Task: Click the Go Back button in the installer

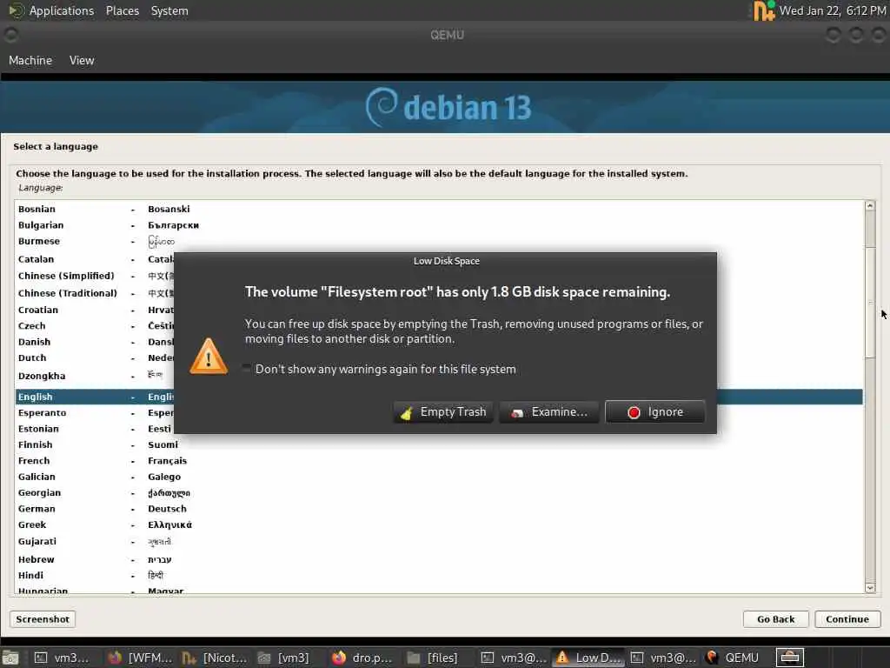Action: pyautogui.click(x=775, y=619)
